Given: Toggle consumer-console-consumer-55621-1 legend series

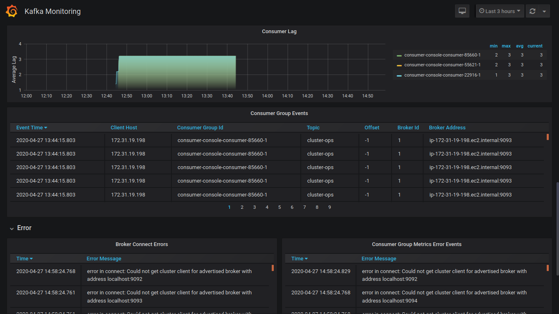Looking at the screenshot, I should click(442, 65).
